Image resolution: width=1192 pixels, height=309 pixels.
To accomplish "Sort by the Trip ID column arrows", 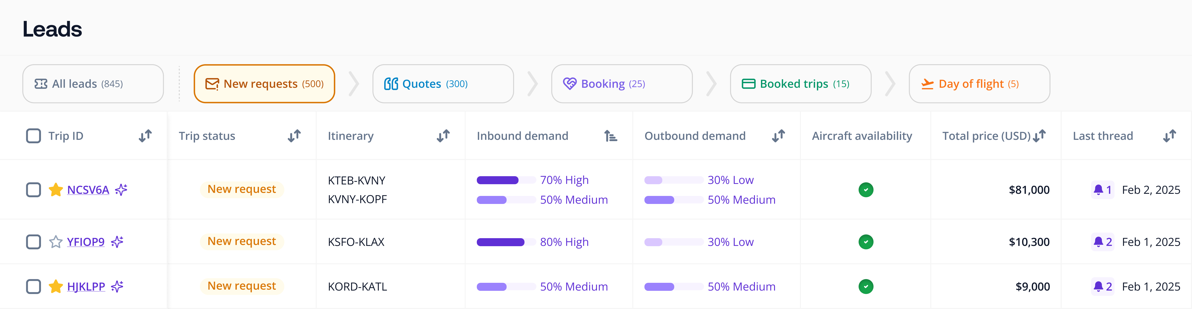I will [x=145, y=136].
